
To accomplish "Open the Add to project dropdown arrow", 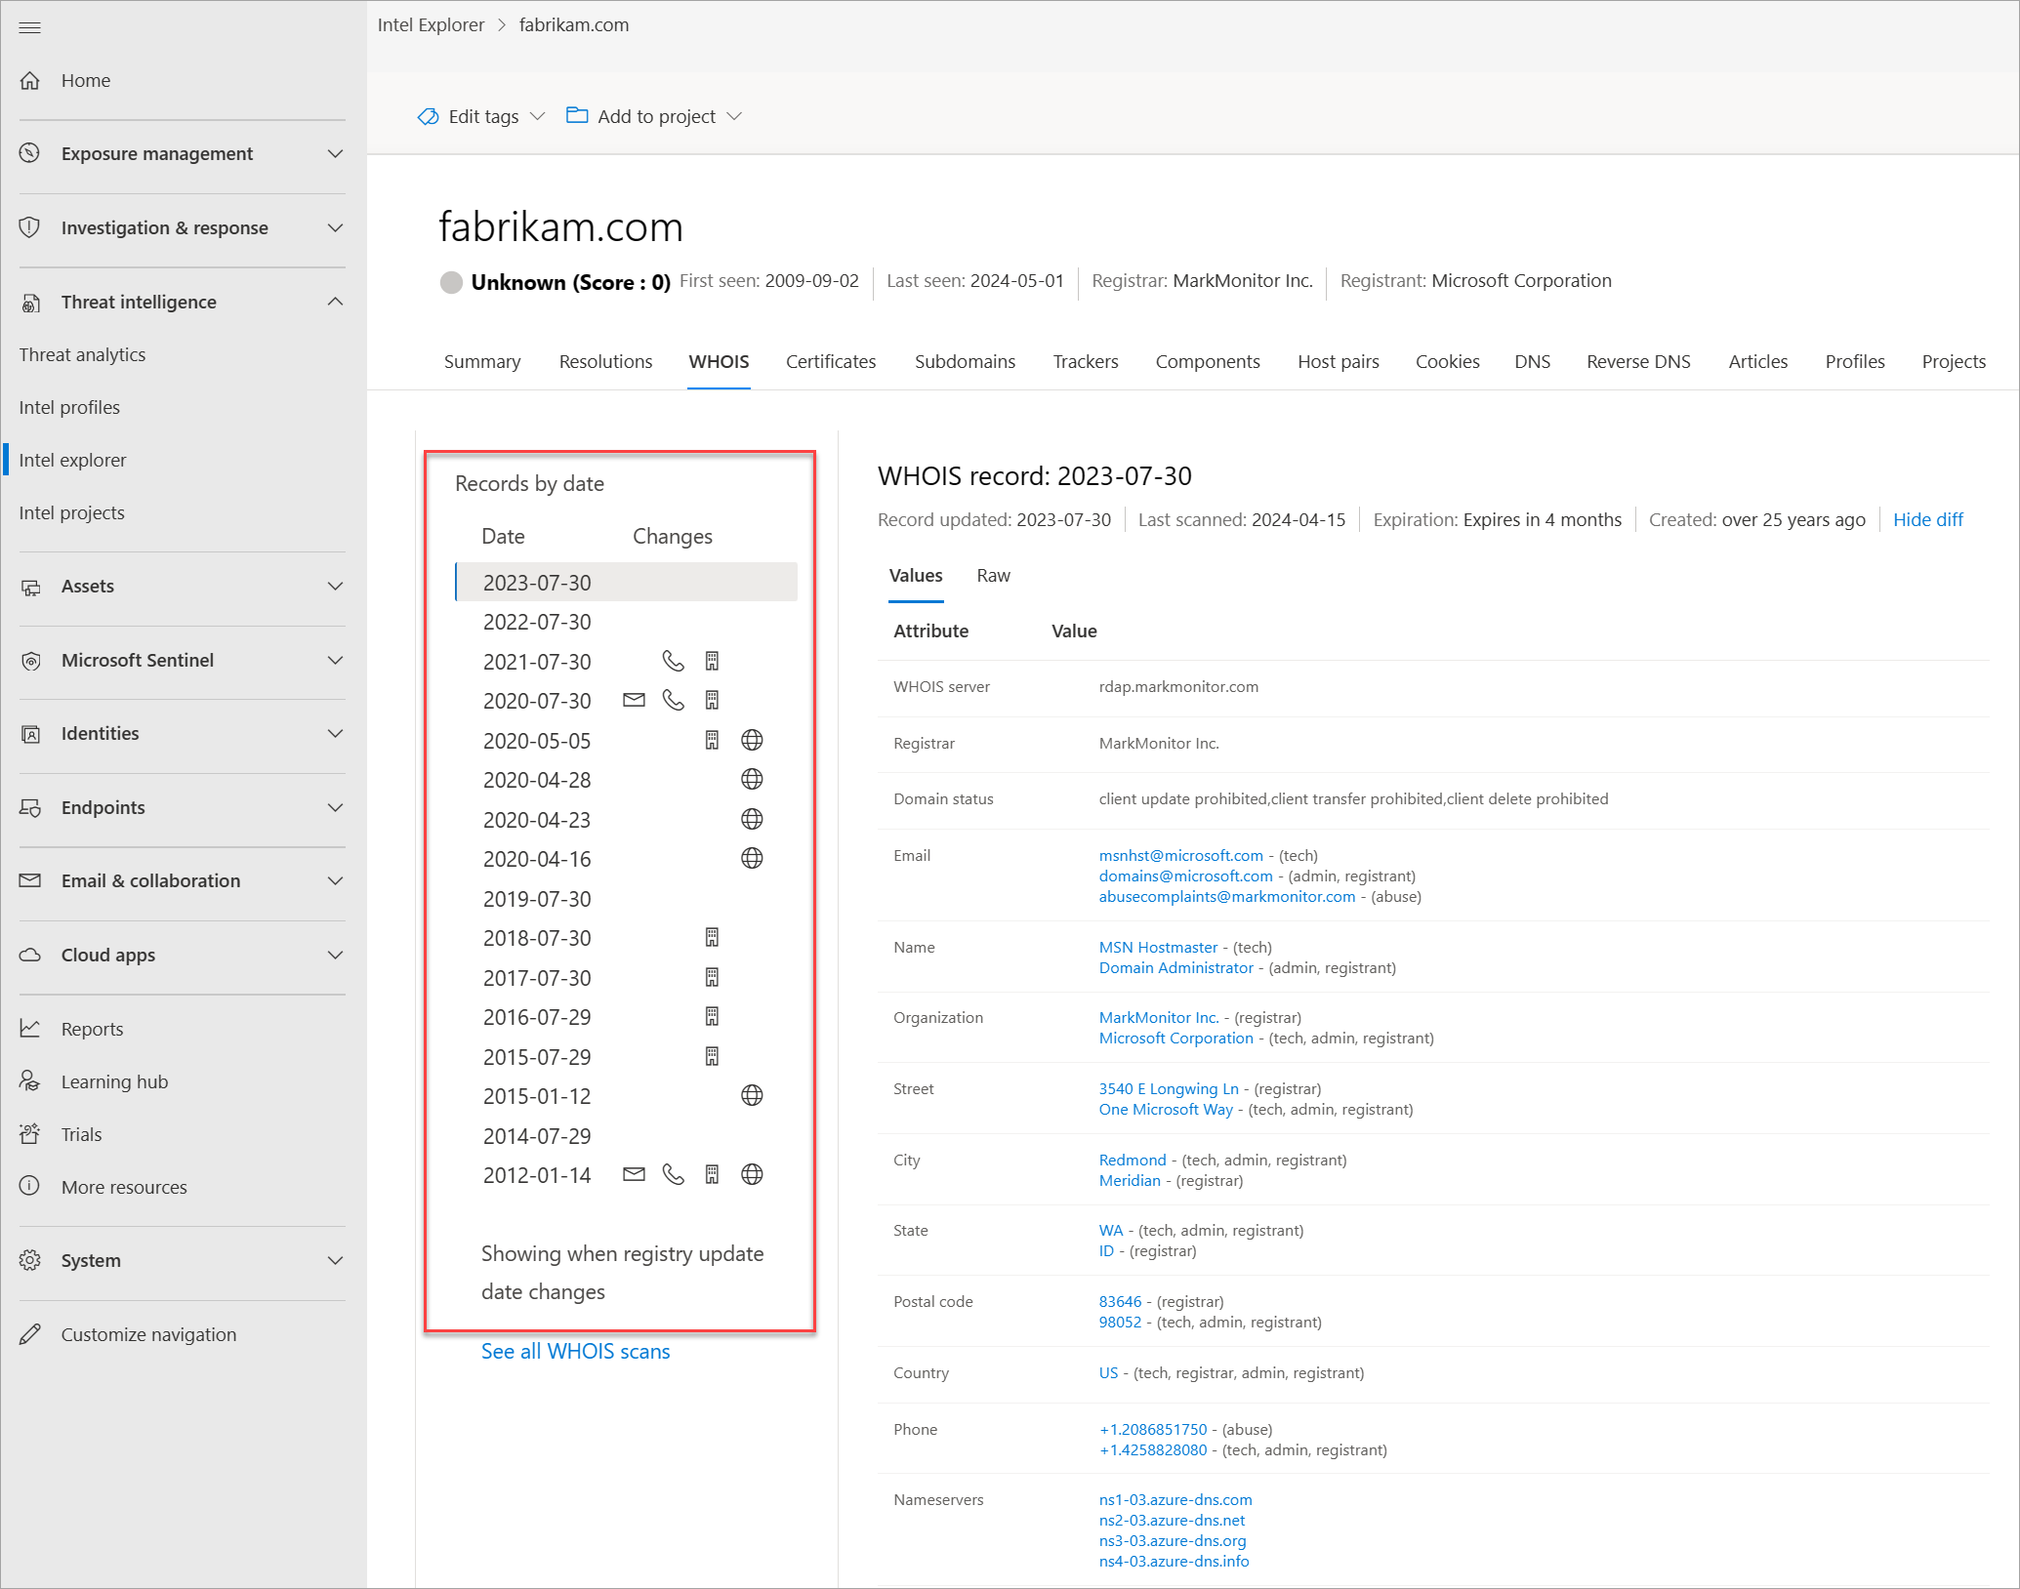I will pyautogui.click(x=735, y=117).
